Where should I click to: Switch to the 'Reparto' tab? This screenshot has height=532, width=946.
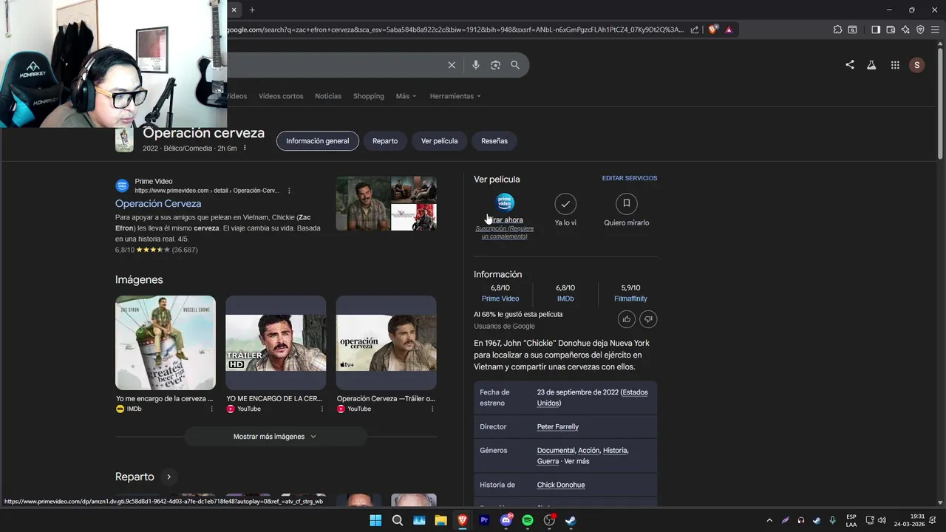385,141
